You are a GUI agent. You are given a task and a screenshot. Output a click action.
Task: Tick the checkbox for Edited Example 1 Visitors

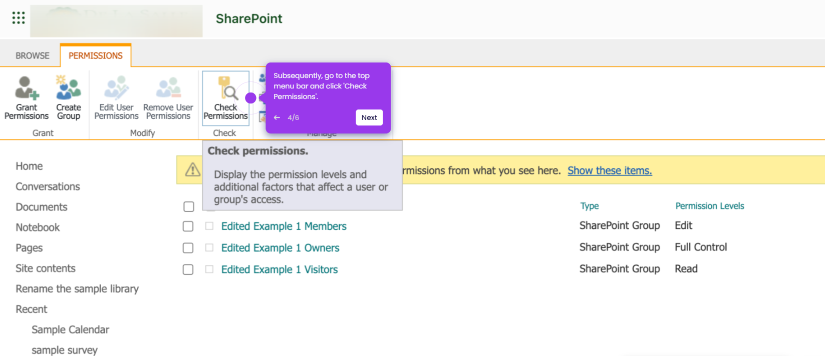pos(188,269)
